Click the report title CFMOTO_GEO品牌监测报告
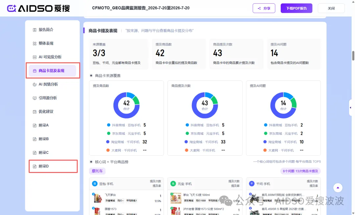The width and height of the screenshot is (355, 215). pos(141,8)
